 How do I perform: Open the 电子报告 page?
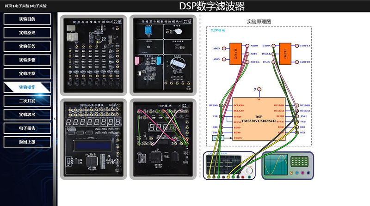(27, 128)
